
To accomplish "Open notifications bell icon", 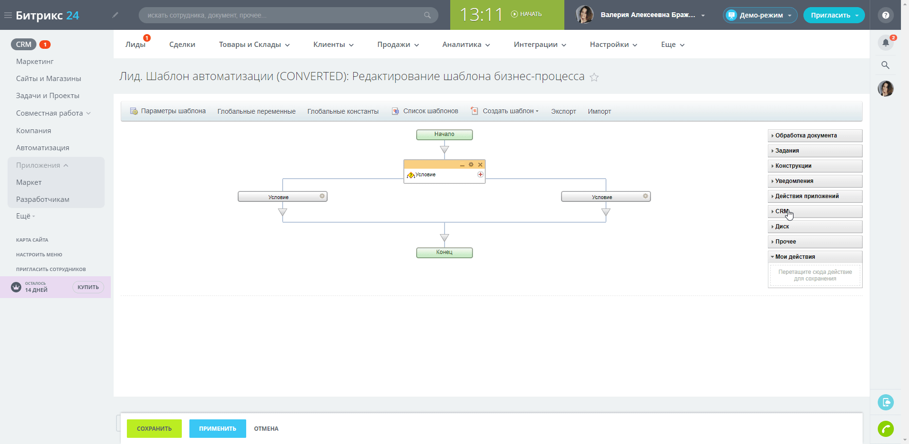I will (x=885, y=43).
